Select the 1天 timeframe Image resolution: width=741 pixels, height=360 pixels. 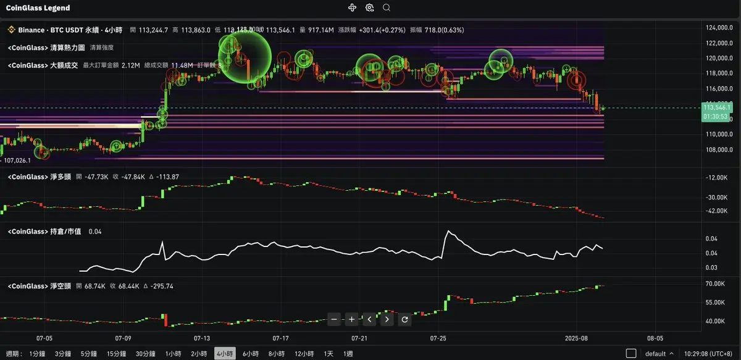(x=329, y=354)
